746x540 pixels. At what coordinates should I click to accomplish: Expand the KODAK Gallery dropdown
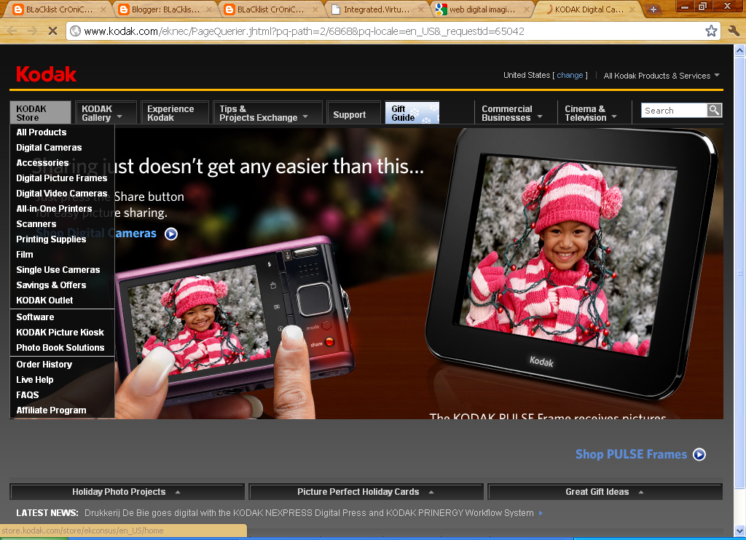(106, 113)
